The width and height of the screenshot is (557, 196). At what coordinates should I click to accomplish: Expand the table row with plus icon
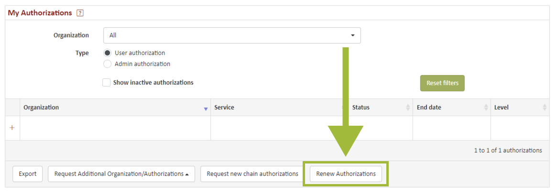click(x=12, y=128)
